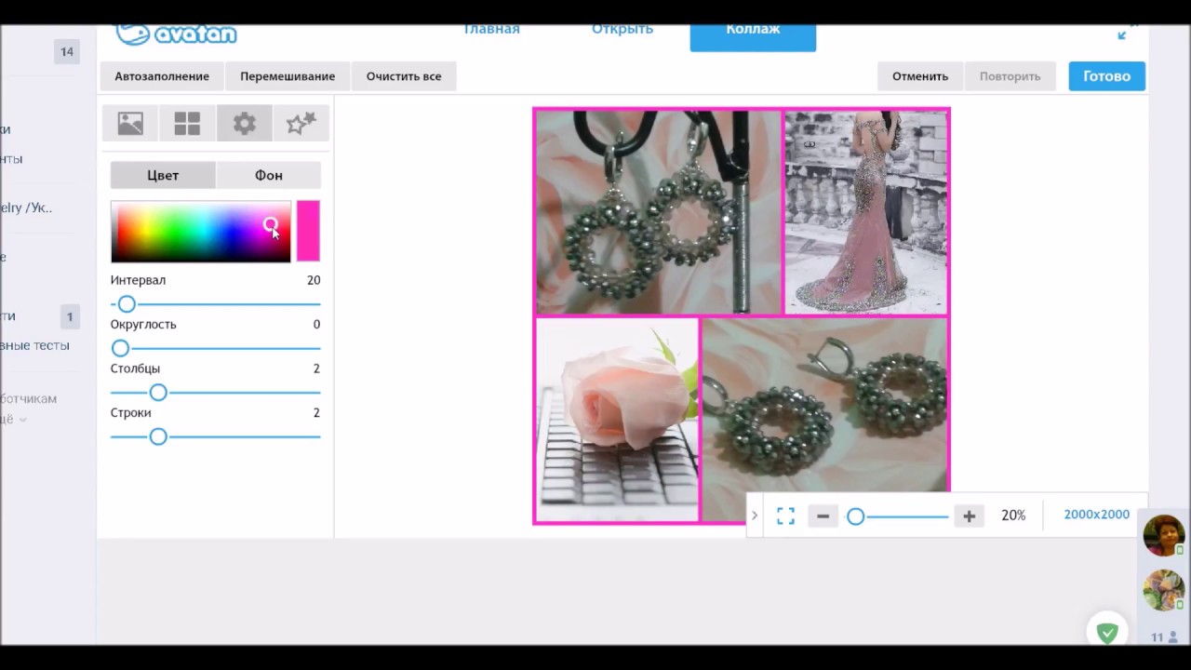Open the Открыть tab
Screen dimensions: 1191x670
coord(622,29)
